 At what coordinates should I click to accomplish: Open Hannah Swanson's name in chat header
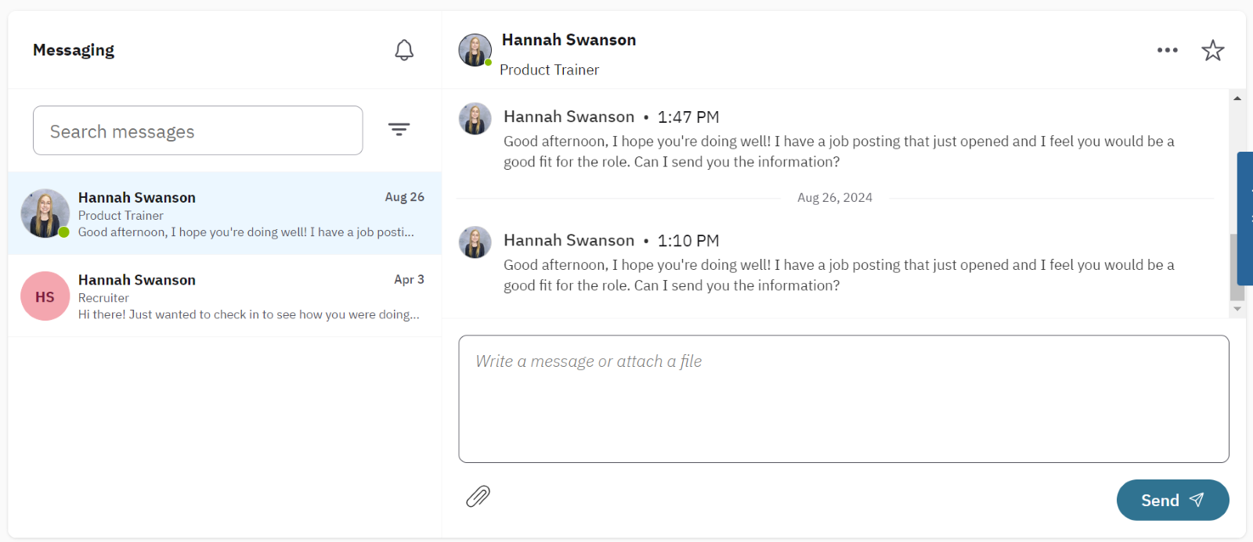coord(569,40)
